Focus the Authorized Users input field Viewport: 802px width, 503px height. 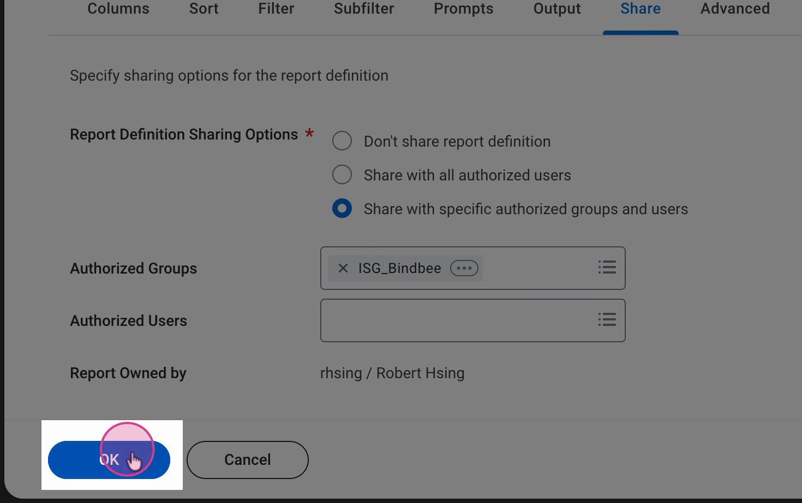click(473, 320)
